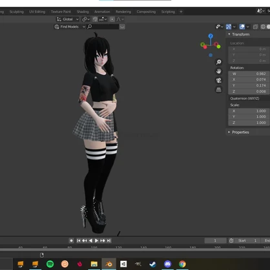Add a new workspace with plus button
This screenshot has width=270, height=270.
coord(181,12)
